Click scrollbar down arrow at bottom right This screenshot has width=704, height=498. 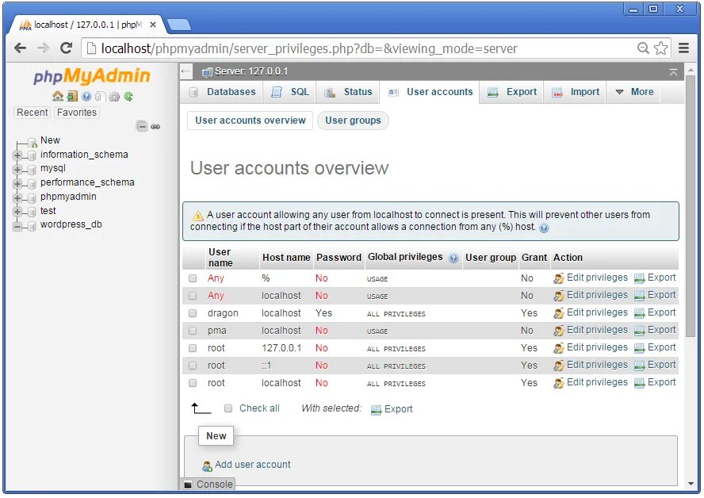coord(690,484)
